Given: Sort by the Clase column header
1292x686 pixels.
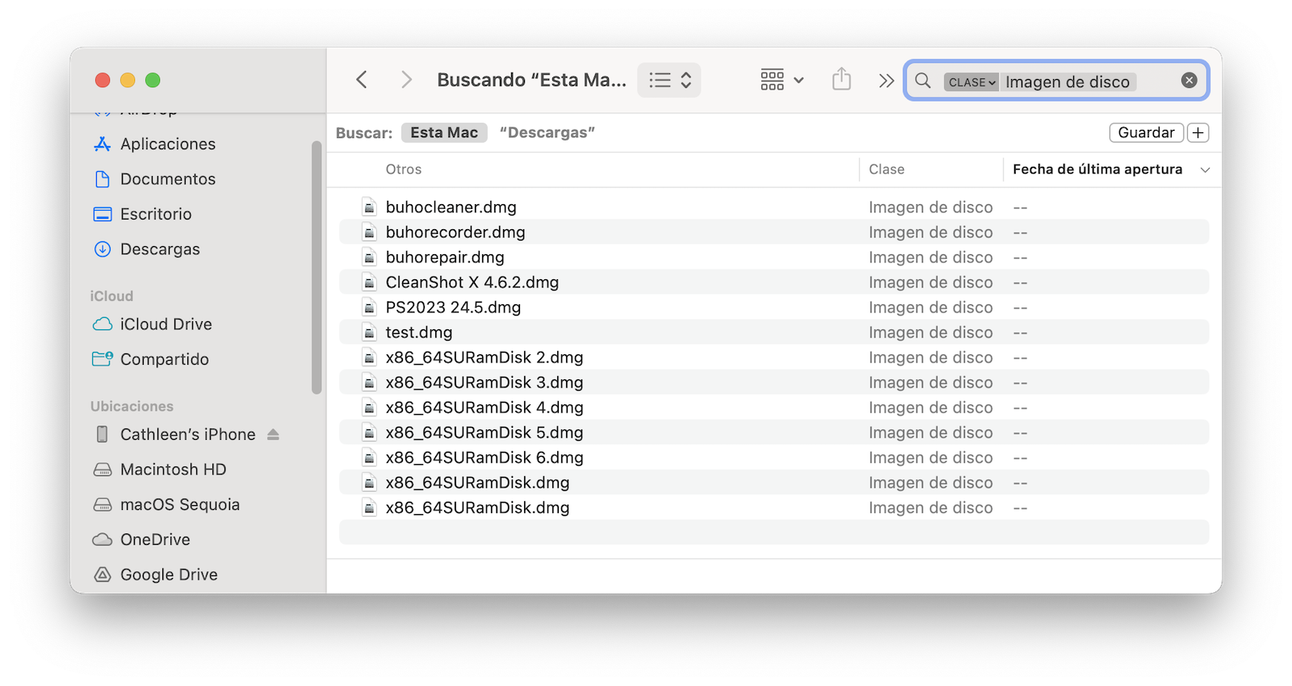Looking at the screenshot, I should pyautogui.click(x=886, y=169).
